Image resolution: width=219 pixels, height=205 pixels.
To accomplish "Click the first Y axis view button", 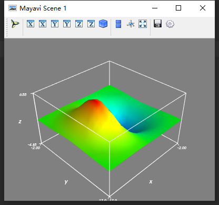I will [x=55, y=24].
